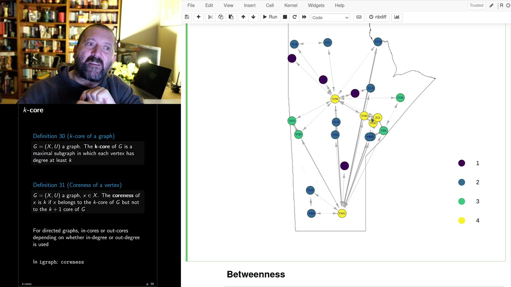Click the pencil edit mode icon
Screen dimensions: 511x287
491,6
